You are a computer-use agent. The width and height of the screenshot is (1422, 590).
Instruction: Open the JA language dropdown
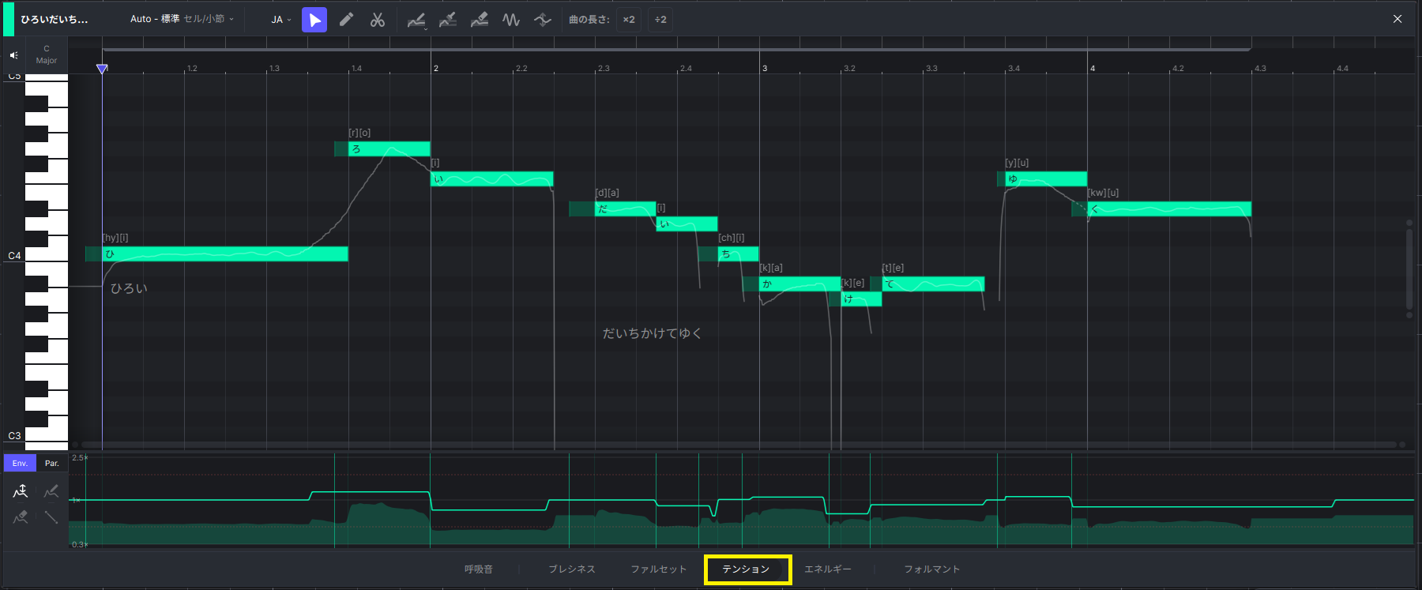281,20
